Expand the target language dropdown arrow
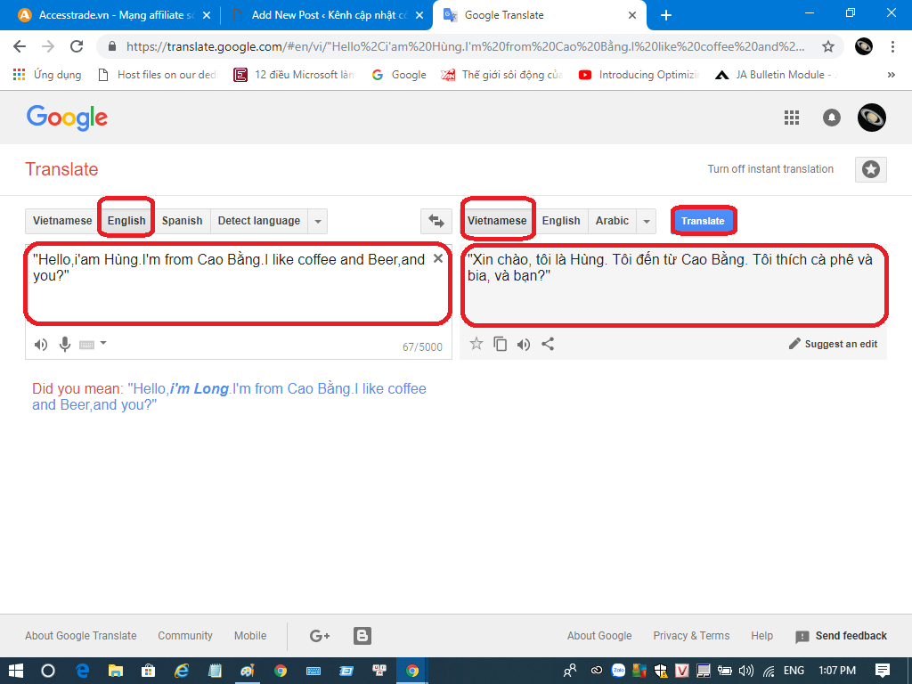Viewport: 912px width, 684px height. pos(647,221)
